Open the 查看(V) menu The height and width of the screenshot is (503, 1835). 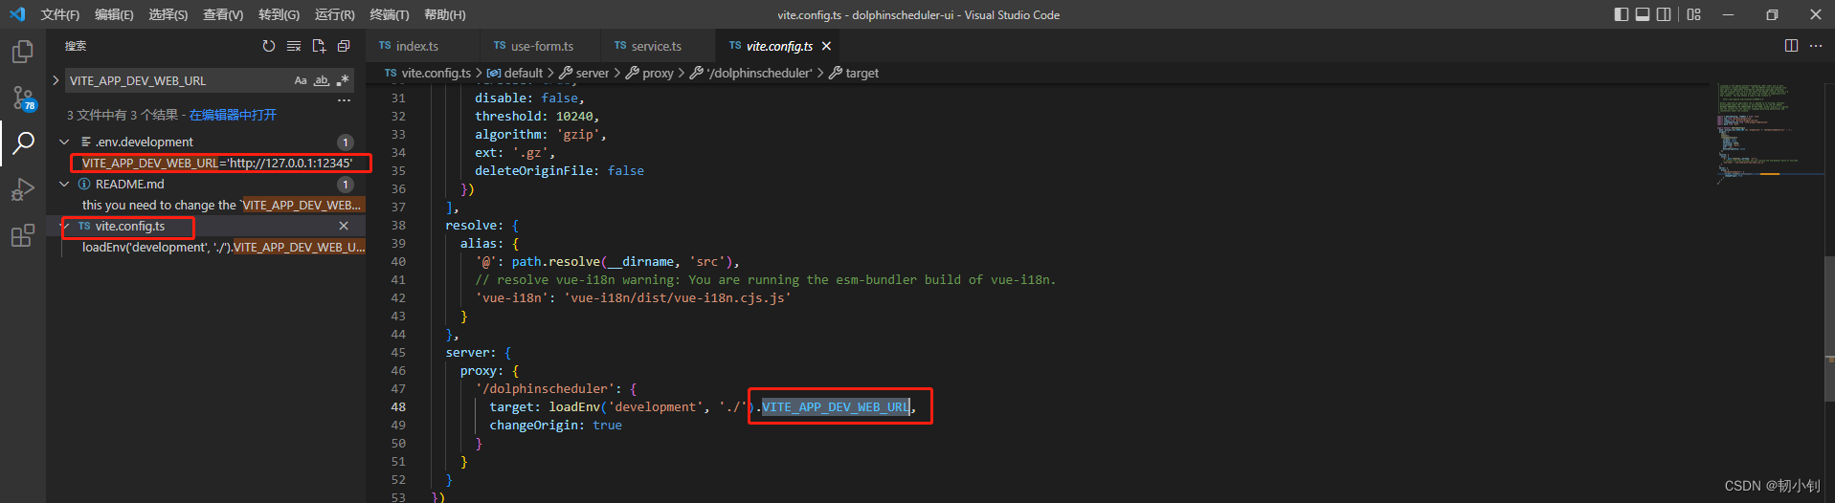tap(223, 14)
